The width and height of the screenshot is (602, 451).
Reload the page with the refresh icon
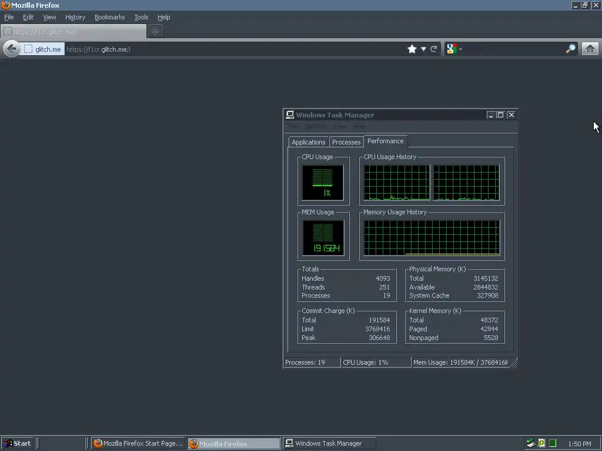(x=434, y=49)
